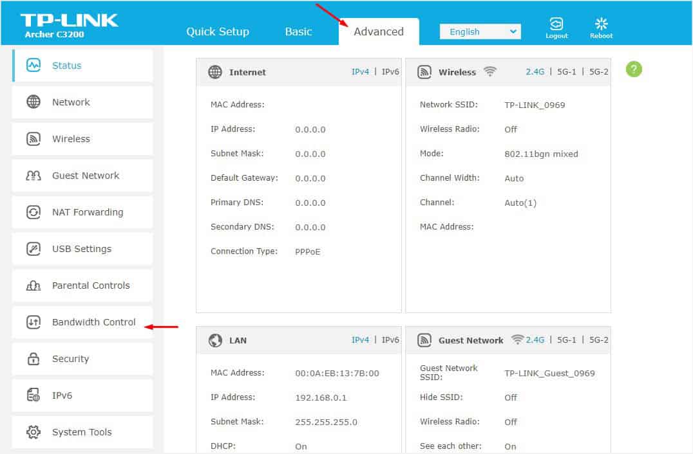The height and width of the screenshot is (454, 693).
Task: Click the Reboot icon in header
Action: click(601, 23)
